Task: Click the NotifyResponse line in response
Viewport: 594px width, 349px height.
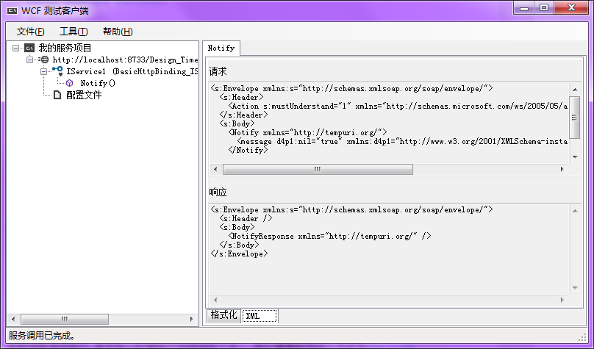Action: [x=329, y=236]
